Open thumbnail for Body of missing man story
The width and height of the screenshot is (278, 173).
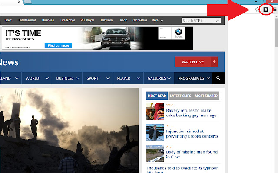[155, 153]
